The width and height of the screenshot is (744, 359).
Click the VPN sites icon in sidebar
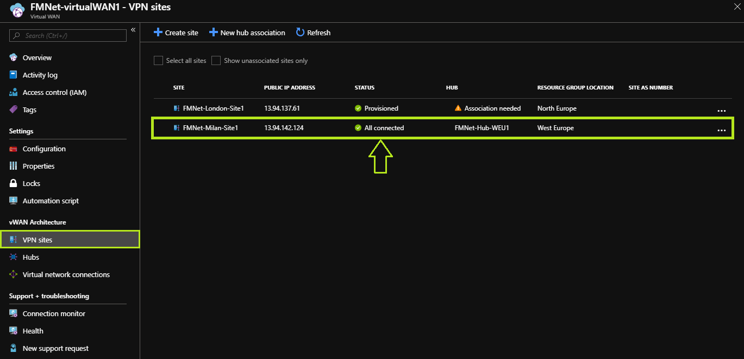(x=14, y=240)
